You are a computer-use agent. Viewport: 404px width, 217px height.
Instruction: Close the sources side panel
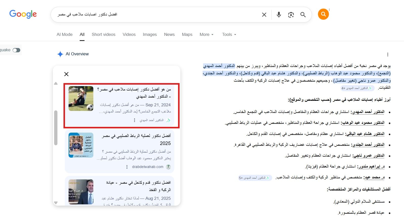click(66, 74)
